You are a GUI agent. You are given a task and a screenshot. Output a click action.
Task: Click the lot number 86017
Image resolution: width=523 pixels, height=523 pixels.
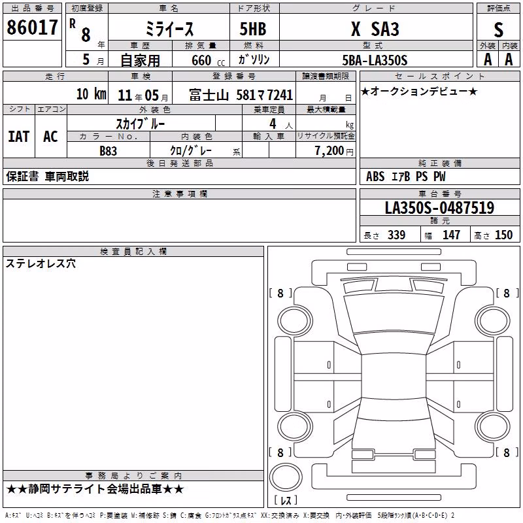pos(32,27)
